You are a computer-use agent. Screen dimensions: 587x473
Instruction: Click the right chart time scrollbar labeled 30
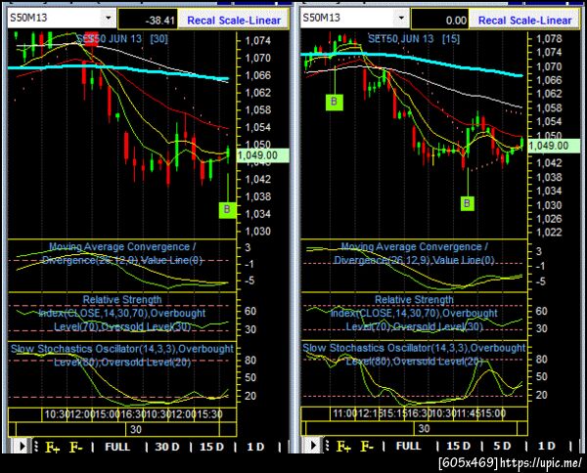[414, 428]
